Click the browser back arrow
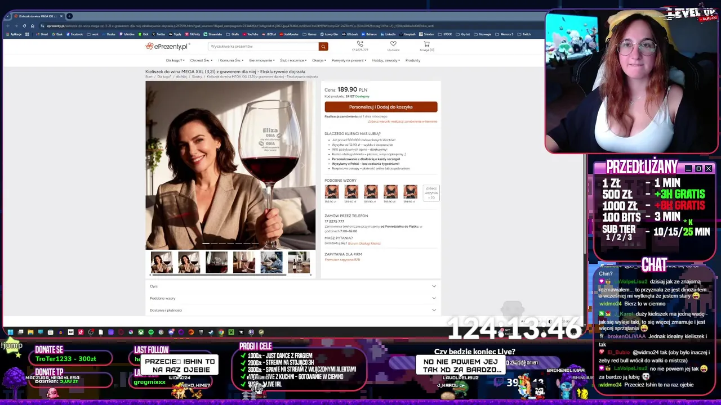721x405 pixels. (x=7, y=26)
